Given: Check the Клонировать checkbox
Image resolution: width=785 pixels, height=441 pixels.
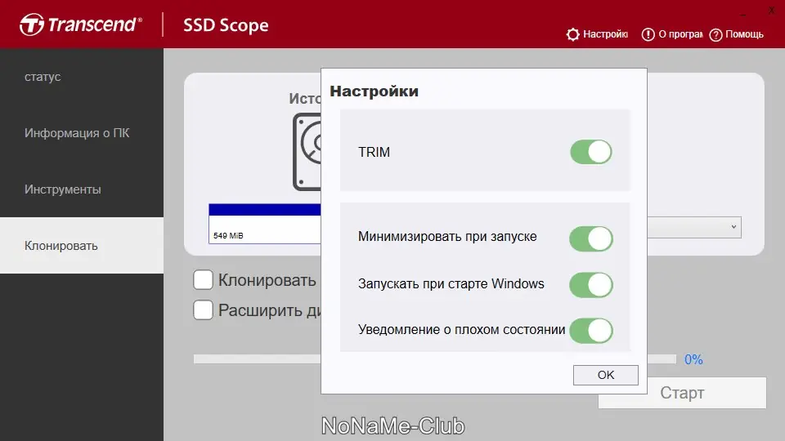Looking at the screenshot, I should tap(203, 280).
